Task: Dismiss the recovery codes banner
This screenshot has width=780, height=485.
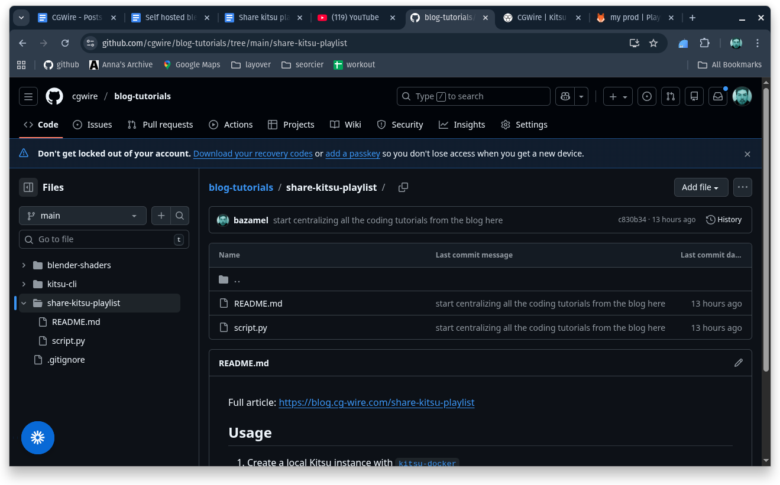Action: pyautogui.click(x=747, y=154)
